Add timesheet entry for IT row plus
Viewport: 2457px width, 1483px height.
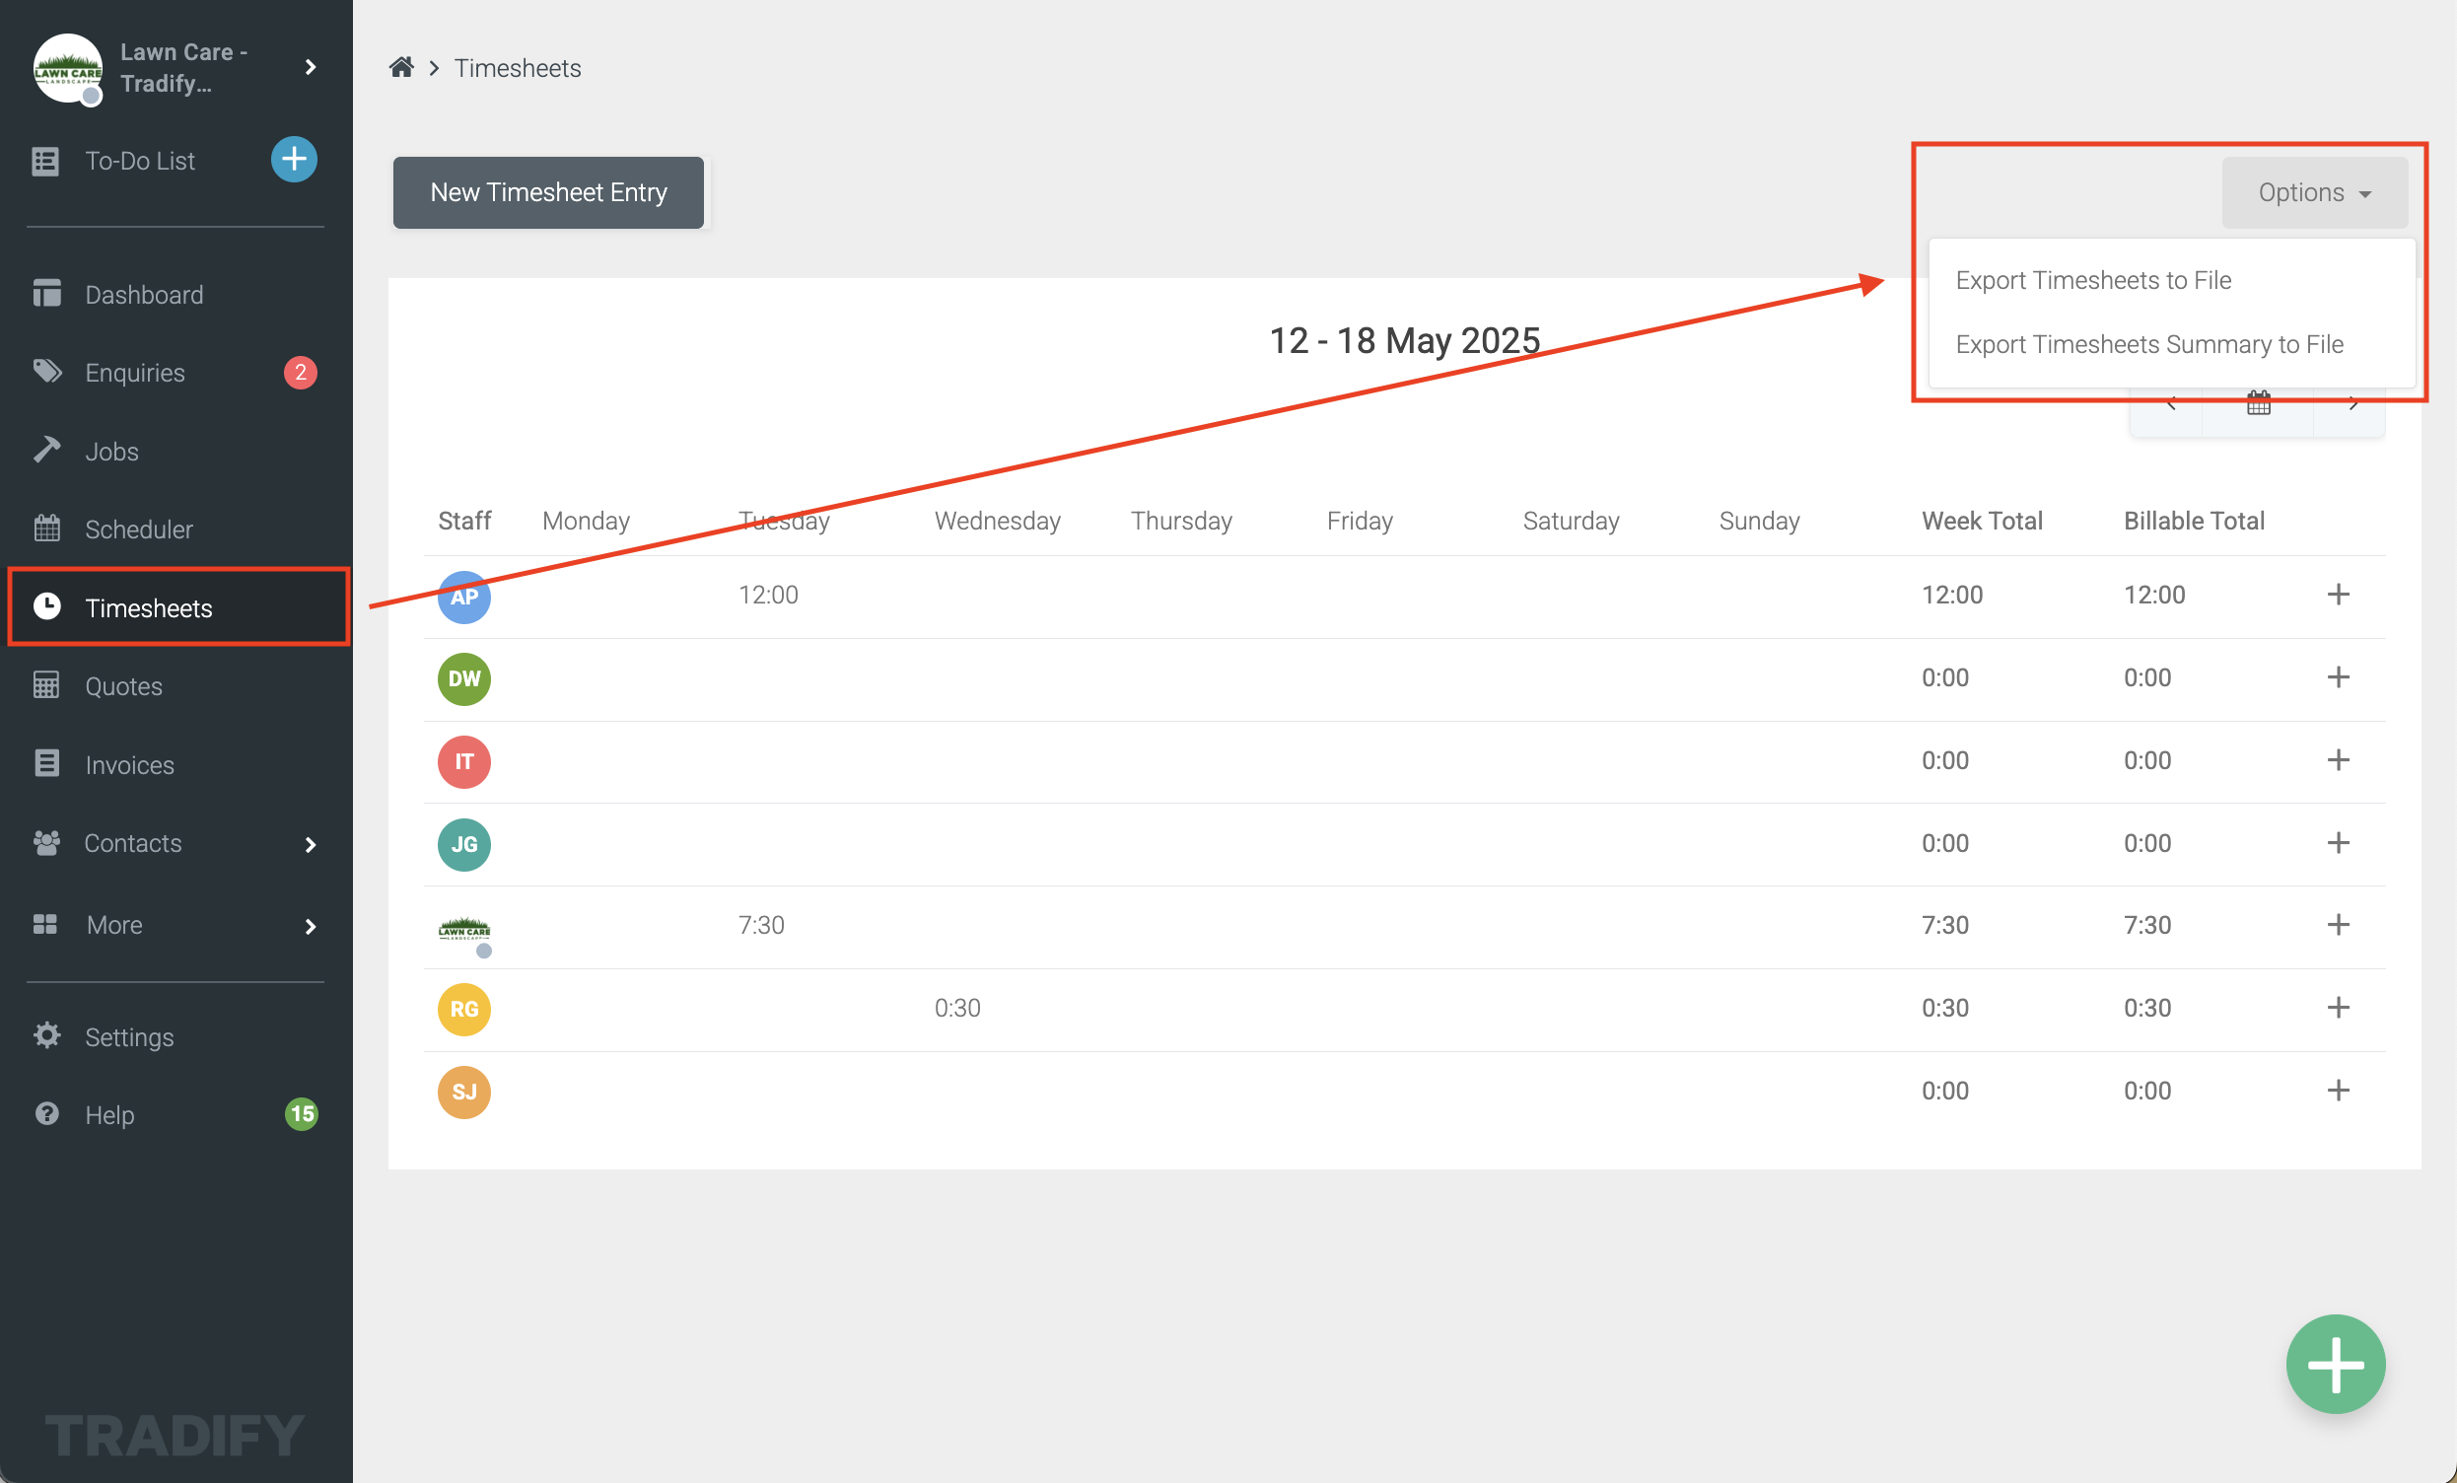coord(2338,760)
